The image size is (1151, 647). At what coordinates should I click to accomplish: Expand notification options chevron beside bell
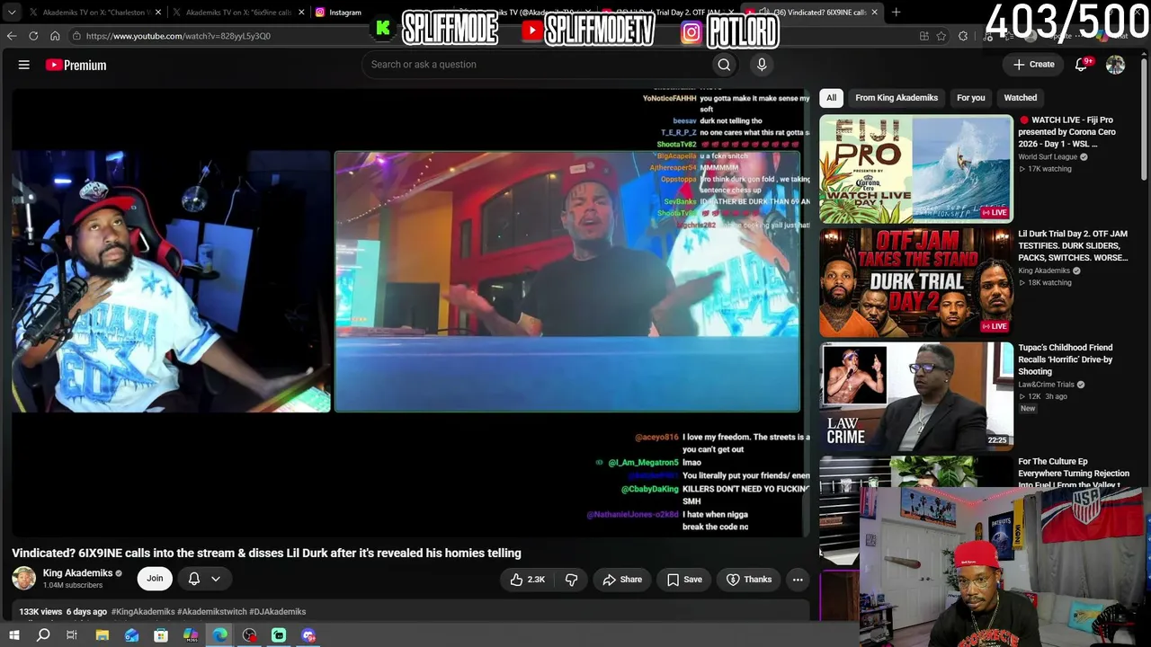click(x=216, y=579)
